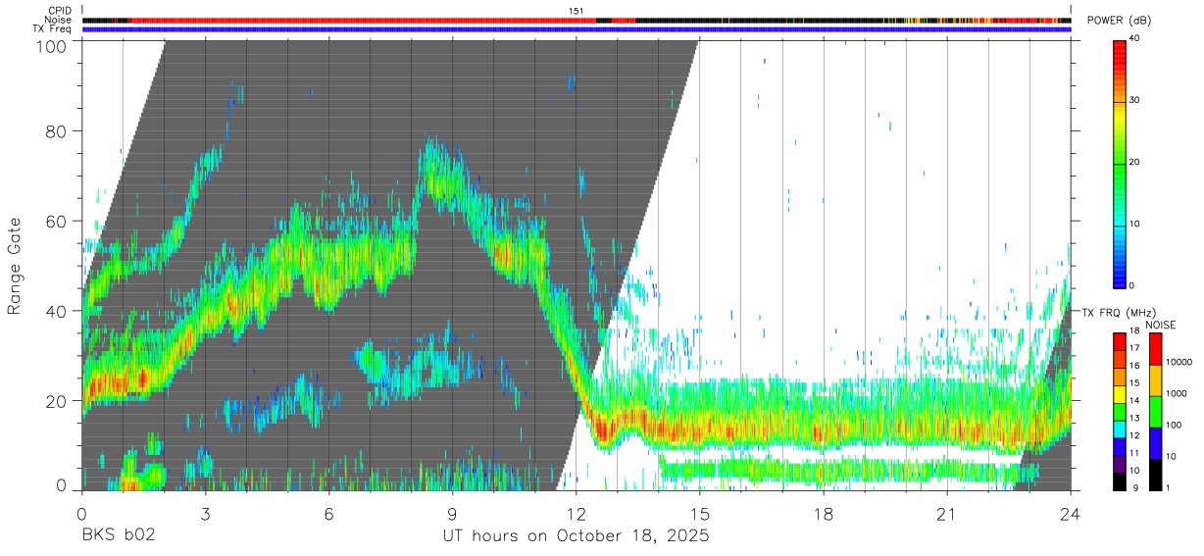Click the 20 label on the power colorbar
Viewport: 1204px width, 556px height.
coord(1136,163)
